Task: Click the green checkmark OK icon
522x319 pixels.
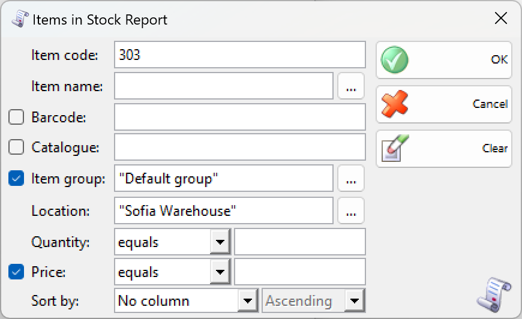Action: pyautogui.click(x=394, y=60)
